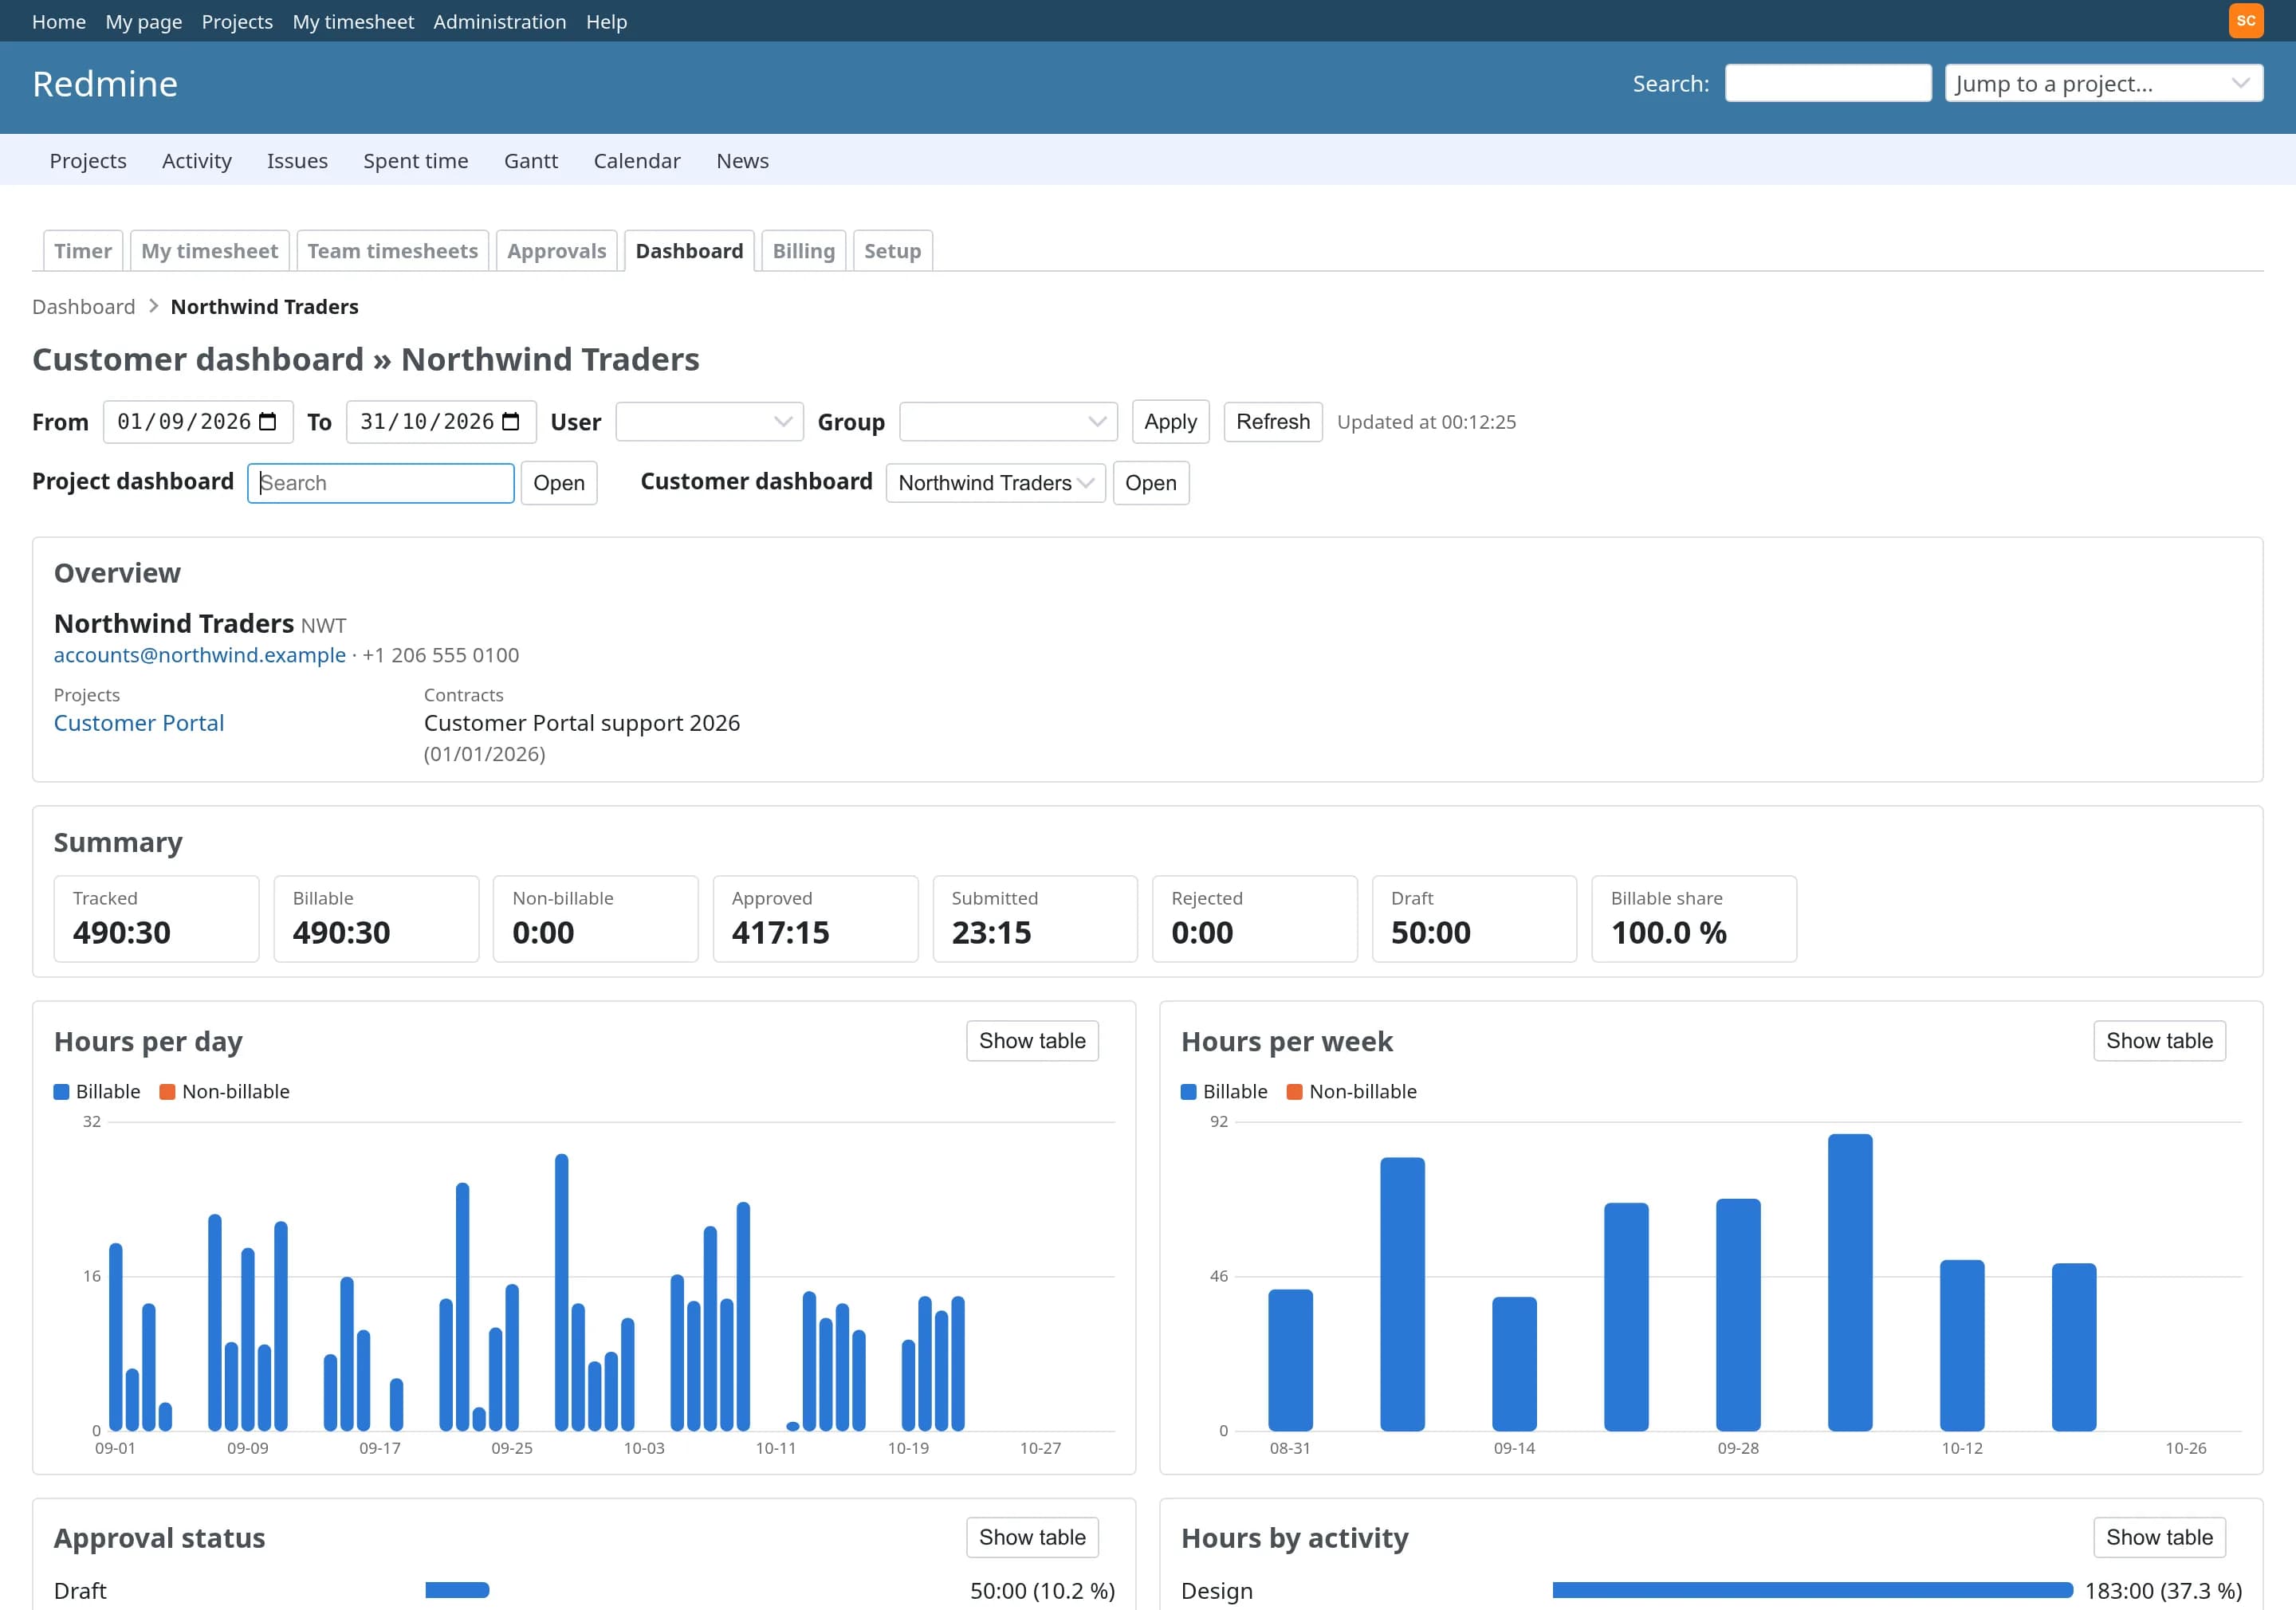Show table for Hours by activity

pyautogui.click(x=2160, y=1538)
